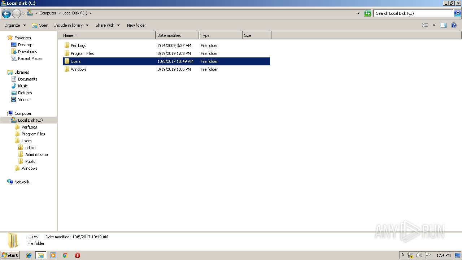This screenshot has height=260, width=462.
Task: Click the red Opera-style taskbar icon
Action: click(77, 255)
